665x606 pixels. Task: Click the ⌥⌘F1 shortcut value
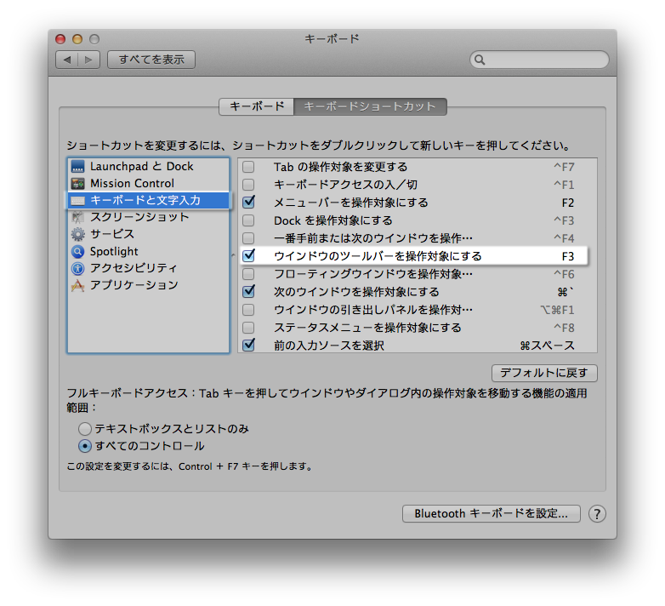point(557,310)
